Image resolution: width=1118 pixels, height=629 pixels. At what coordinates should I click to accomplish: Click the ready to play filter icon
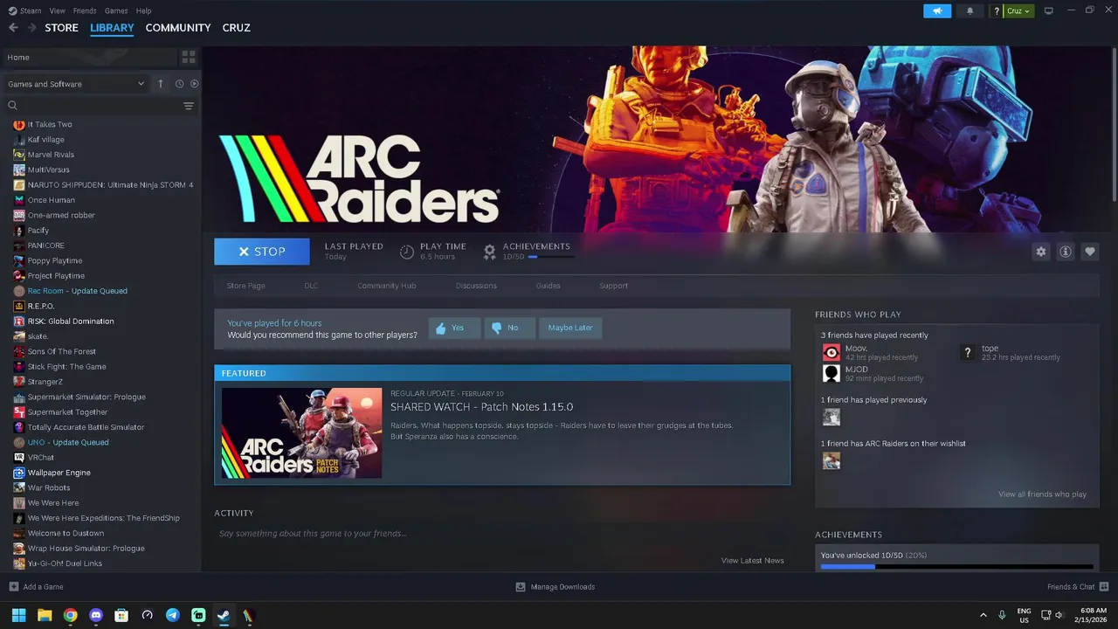click(195, 84)
